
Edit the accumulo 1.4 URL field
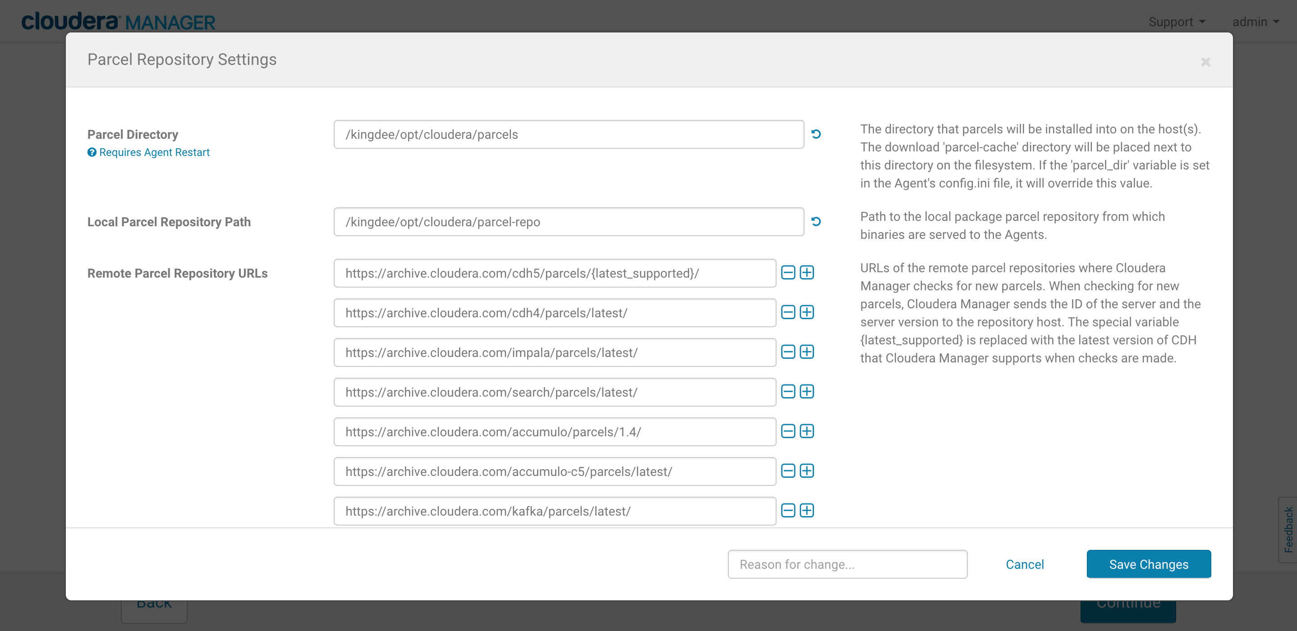(x=554, y=432)
